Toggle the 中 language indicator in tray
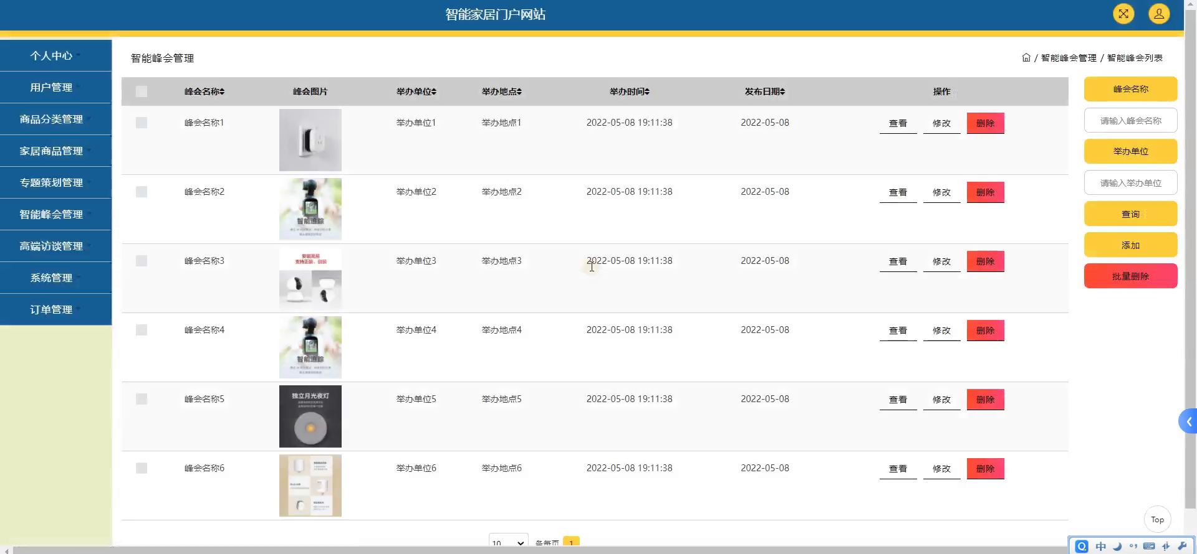Image resolution: width=1197 pixels, height=554 pixels. tap(1101, 546)
